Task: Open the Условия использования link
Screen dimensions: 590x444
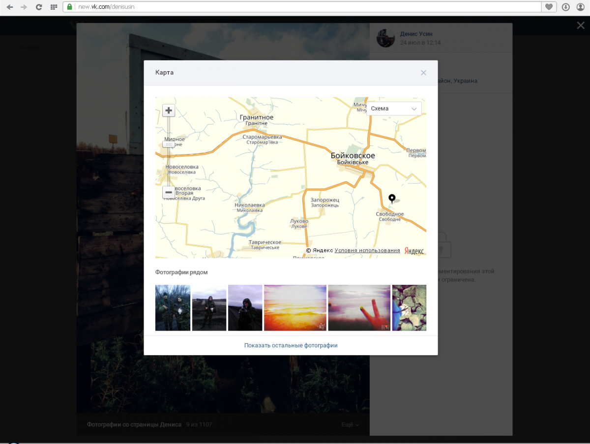Action: [367, 250]
